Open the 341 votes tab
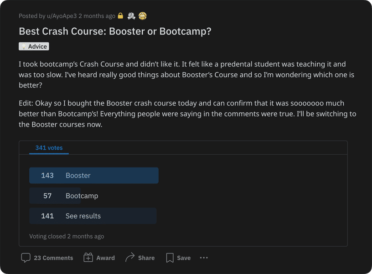Viewport: 372px width, 274px height. pos(49,148)
